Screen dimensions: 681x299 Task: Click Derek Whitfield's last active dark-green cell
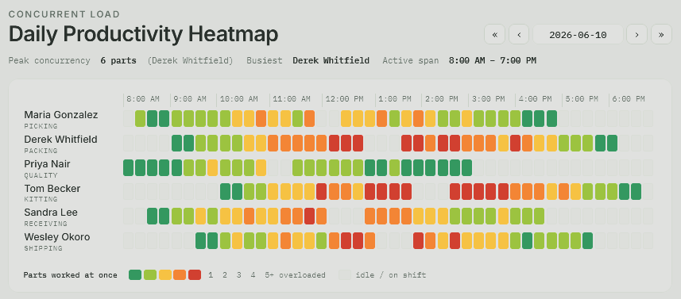point(612,143)
